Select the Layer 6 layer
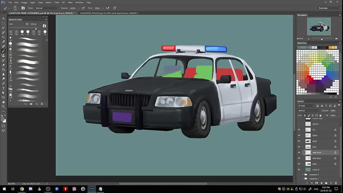The image size is (343, 193). tap(316, 170)
